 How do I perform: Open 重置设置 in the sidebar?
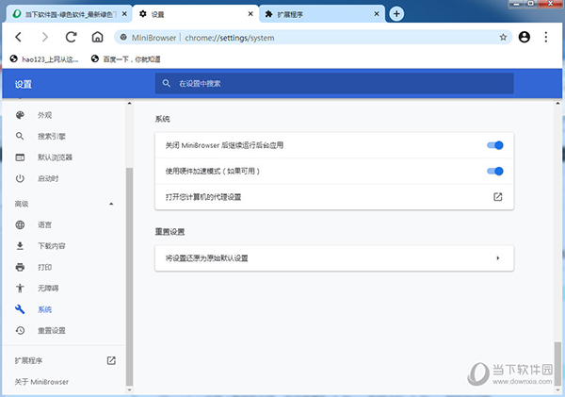pos(52,330)
